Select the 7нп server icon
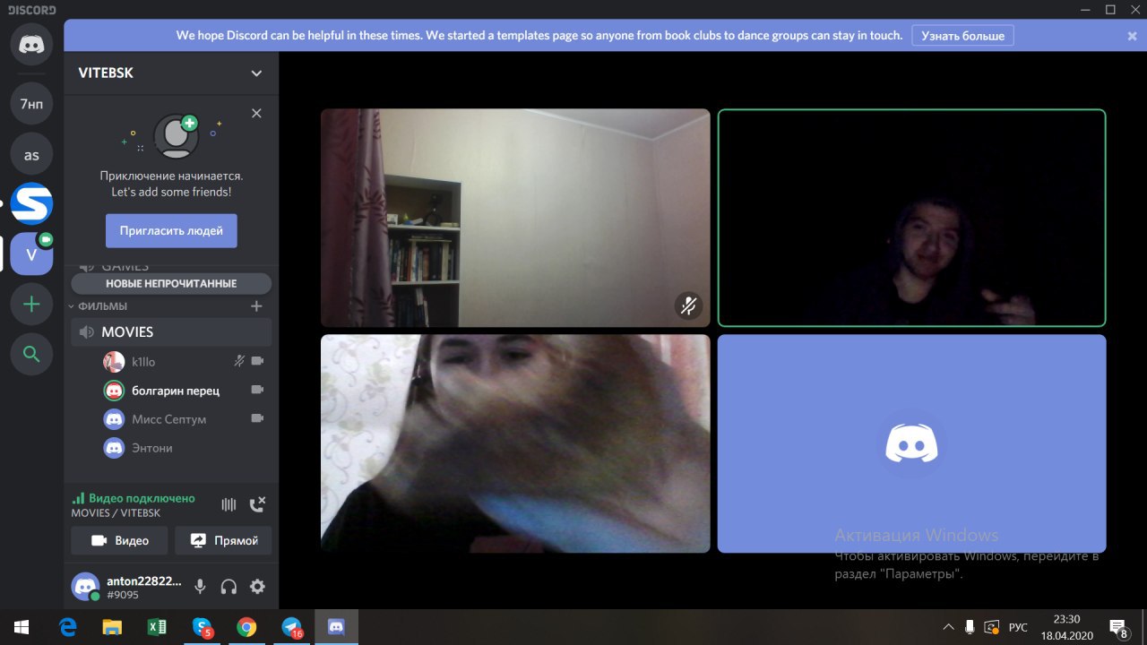 pos(31,104)
